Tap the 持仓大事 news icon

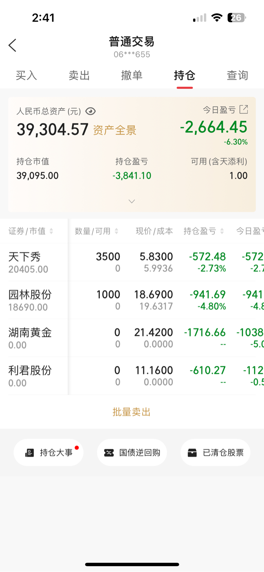click(x=30, y=453)
